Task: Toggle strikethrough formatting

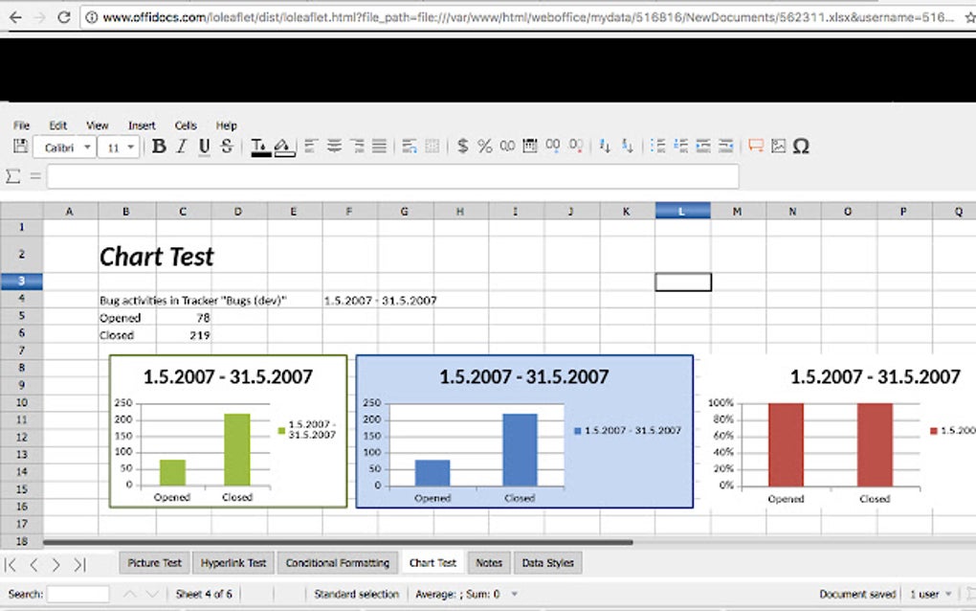Action: (x=225, y=146)
